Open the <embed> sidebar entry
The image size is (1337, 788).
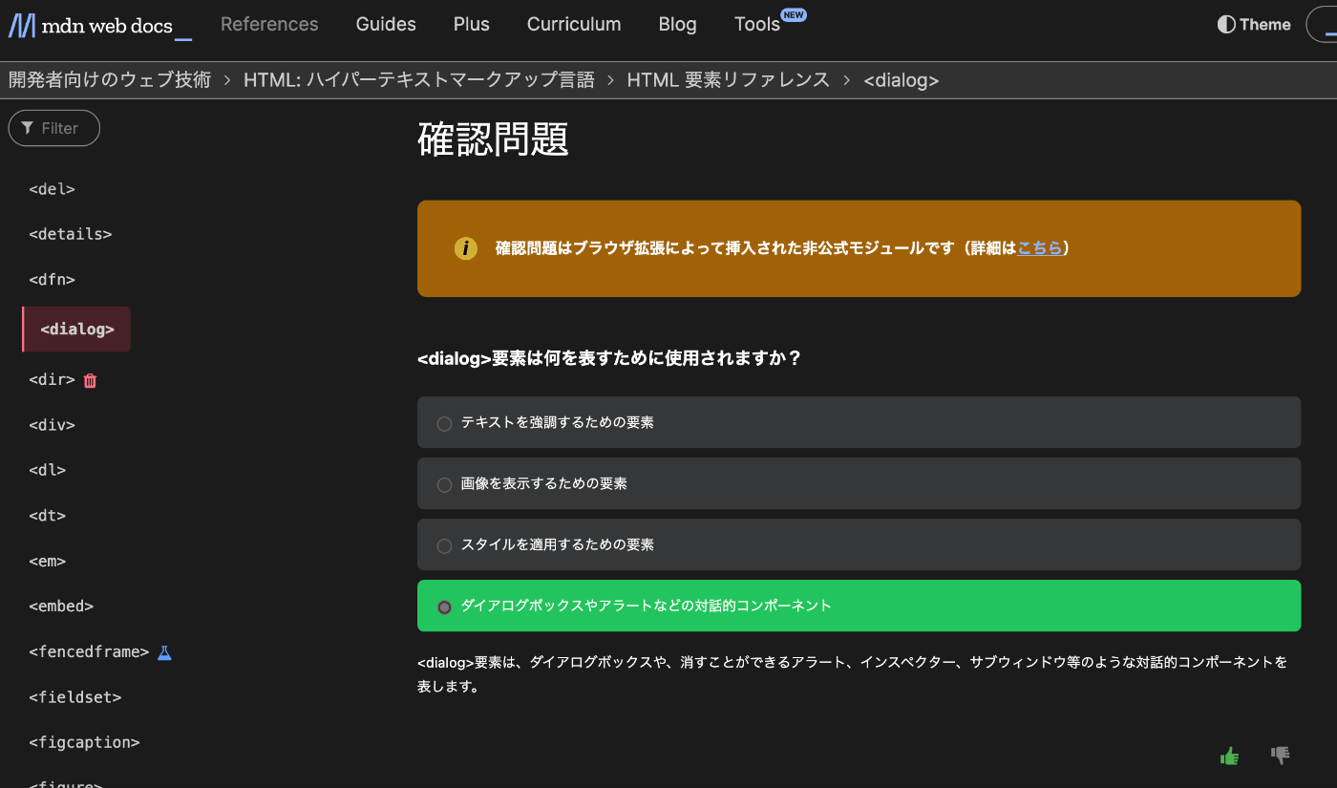pos(61,607)
